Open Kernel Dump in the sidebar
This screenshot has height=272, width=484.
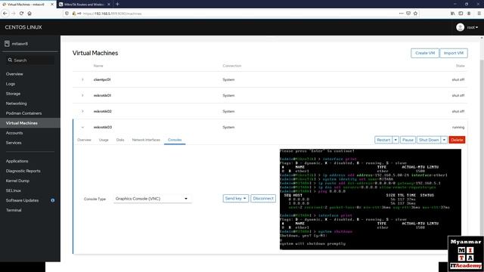[x=17, y=181]
